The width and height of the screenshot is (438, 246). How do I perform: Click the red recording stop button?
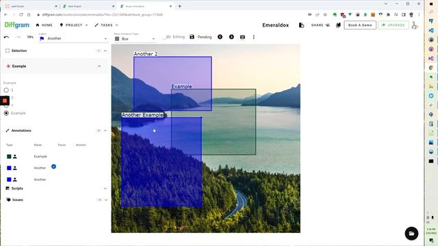[5, 100]
